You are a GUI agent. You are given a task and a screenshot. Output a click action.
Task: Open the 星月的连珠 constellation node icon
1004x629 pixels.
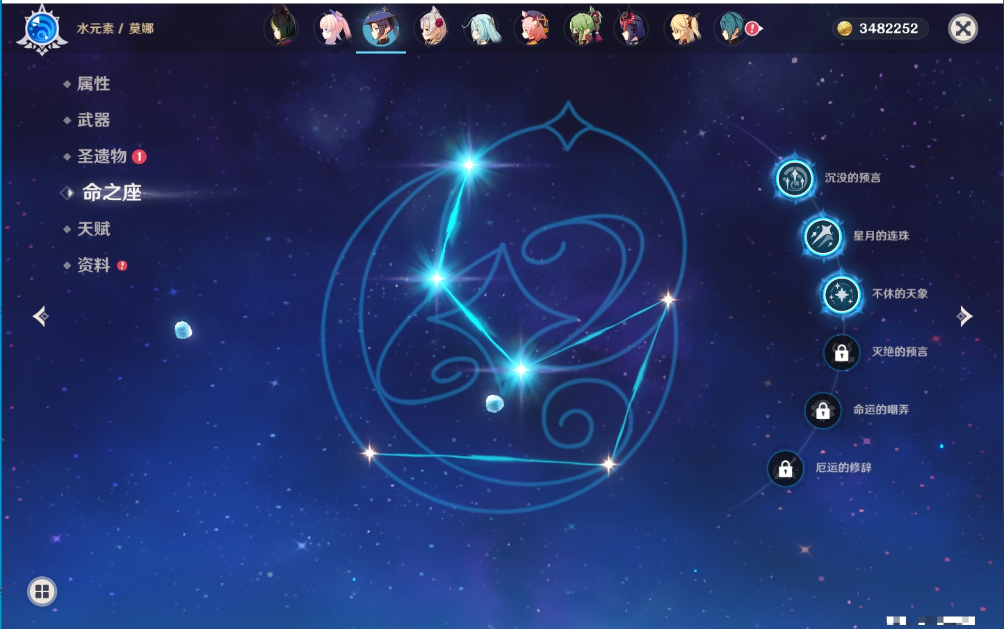pyautogui.click(x=823, y=236)
